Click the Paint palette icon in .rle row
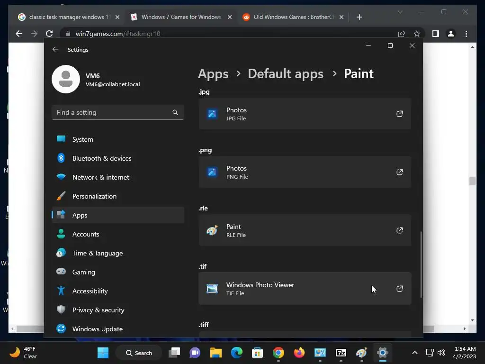 pyautogui.click(x=212, y=230)
